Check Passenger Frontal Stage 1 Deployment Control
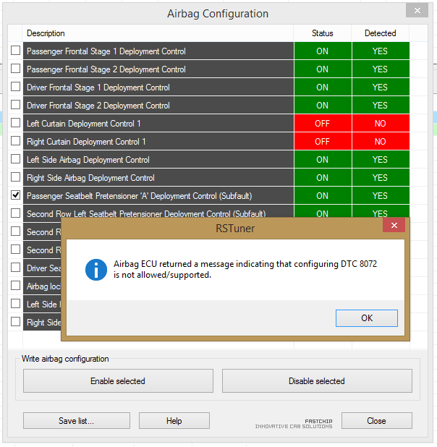This screenshot has height=447, width=437. click(16, 51)
